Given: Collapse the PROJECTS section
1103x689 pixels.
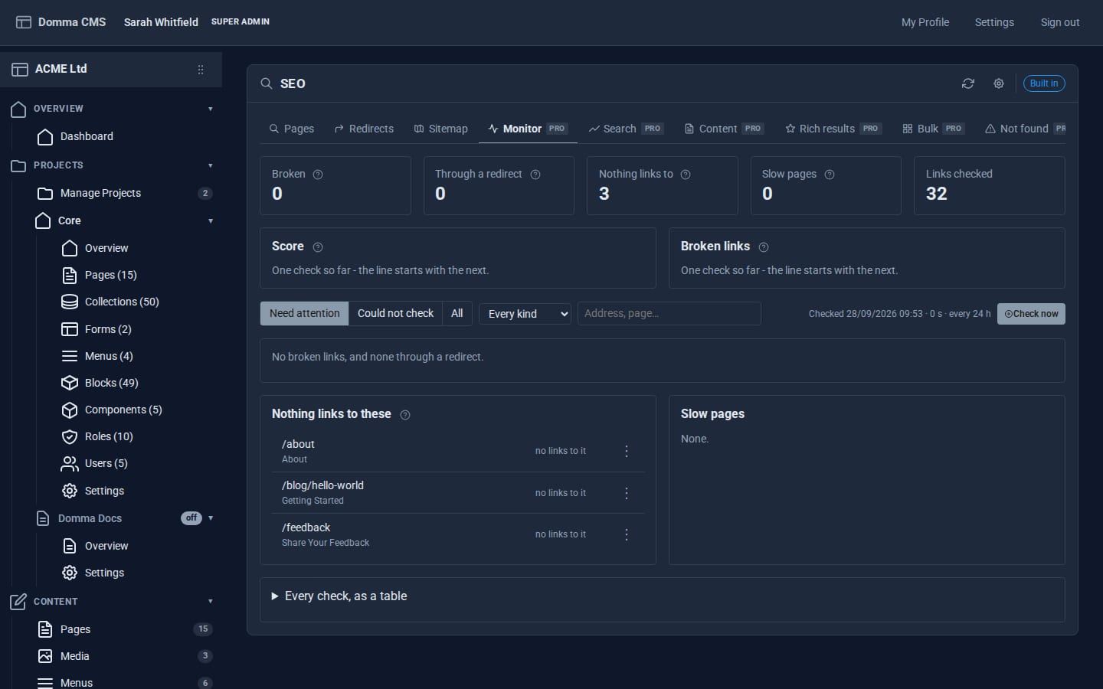Looking at the screenshot, I should tap(211, 165).
